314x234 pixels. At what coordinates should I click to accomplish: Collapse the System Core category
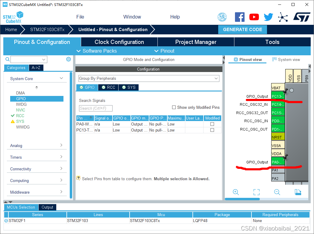(61, 78)
